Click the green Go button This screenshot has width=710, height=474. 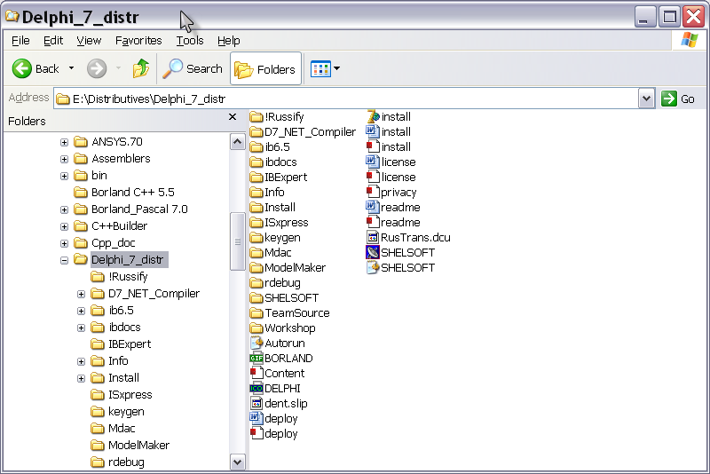[677, 99]
